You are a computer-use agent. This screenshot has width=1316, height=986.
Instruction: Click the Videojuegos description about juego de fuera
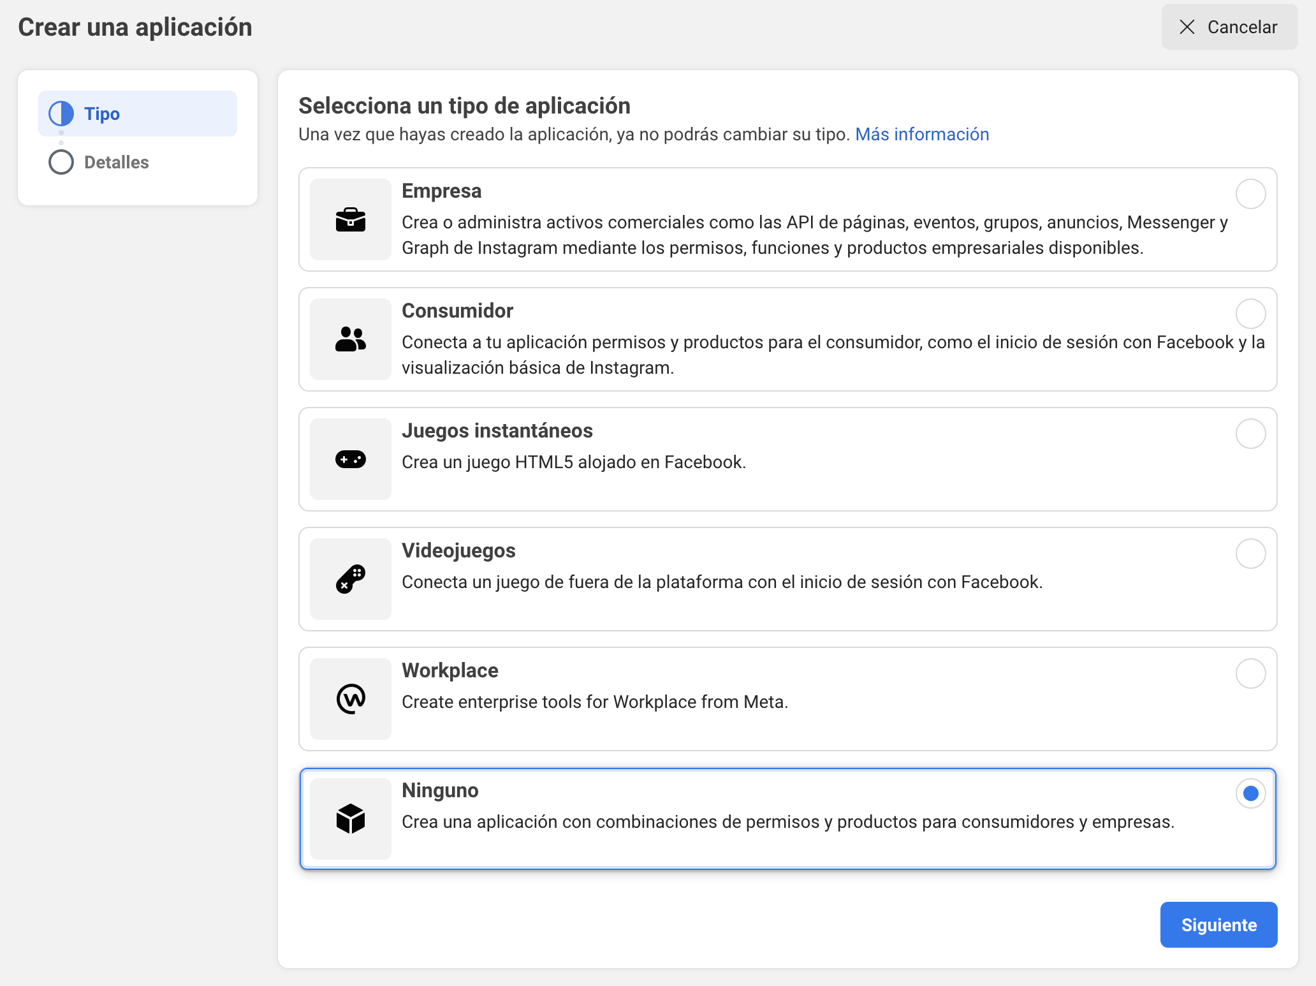click(722, 582)
